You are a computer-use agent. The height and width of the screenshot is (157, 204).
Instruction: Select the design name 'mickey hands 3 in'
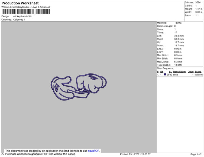pyautogui.click(x=23, y=17)
